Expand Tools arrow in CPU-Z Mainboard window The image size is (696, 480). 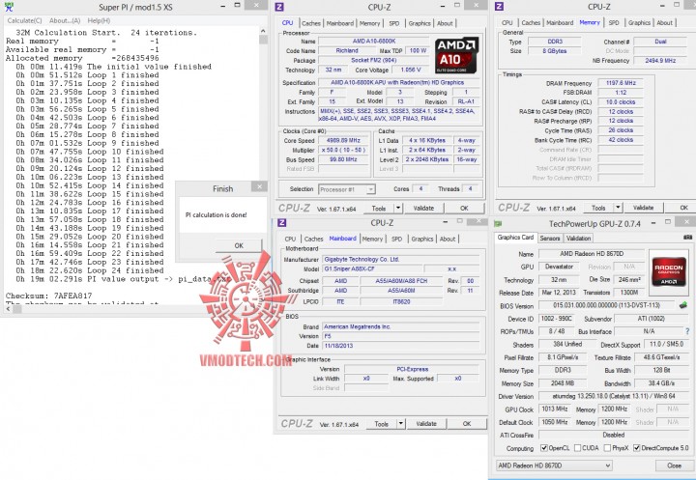point(401,424)
